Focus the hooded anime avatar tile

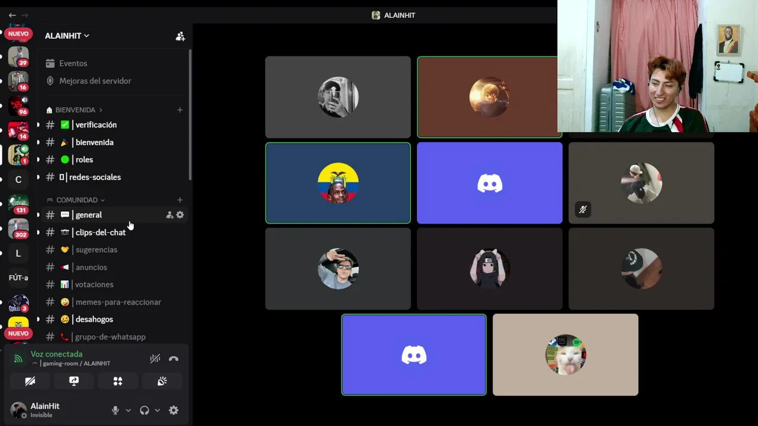(x=490, y=269)
